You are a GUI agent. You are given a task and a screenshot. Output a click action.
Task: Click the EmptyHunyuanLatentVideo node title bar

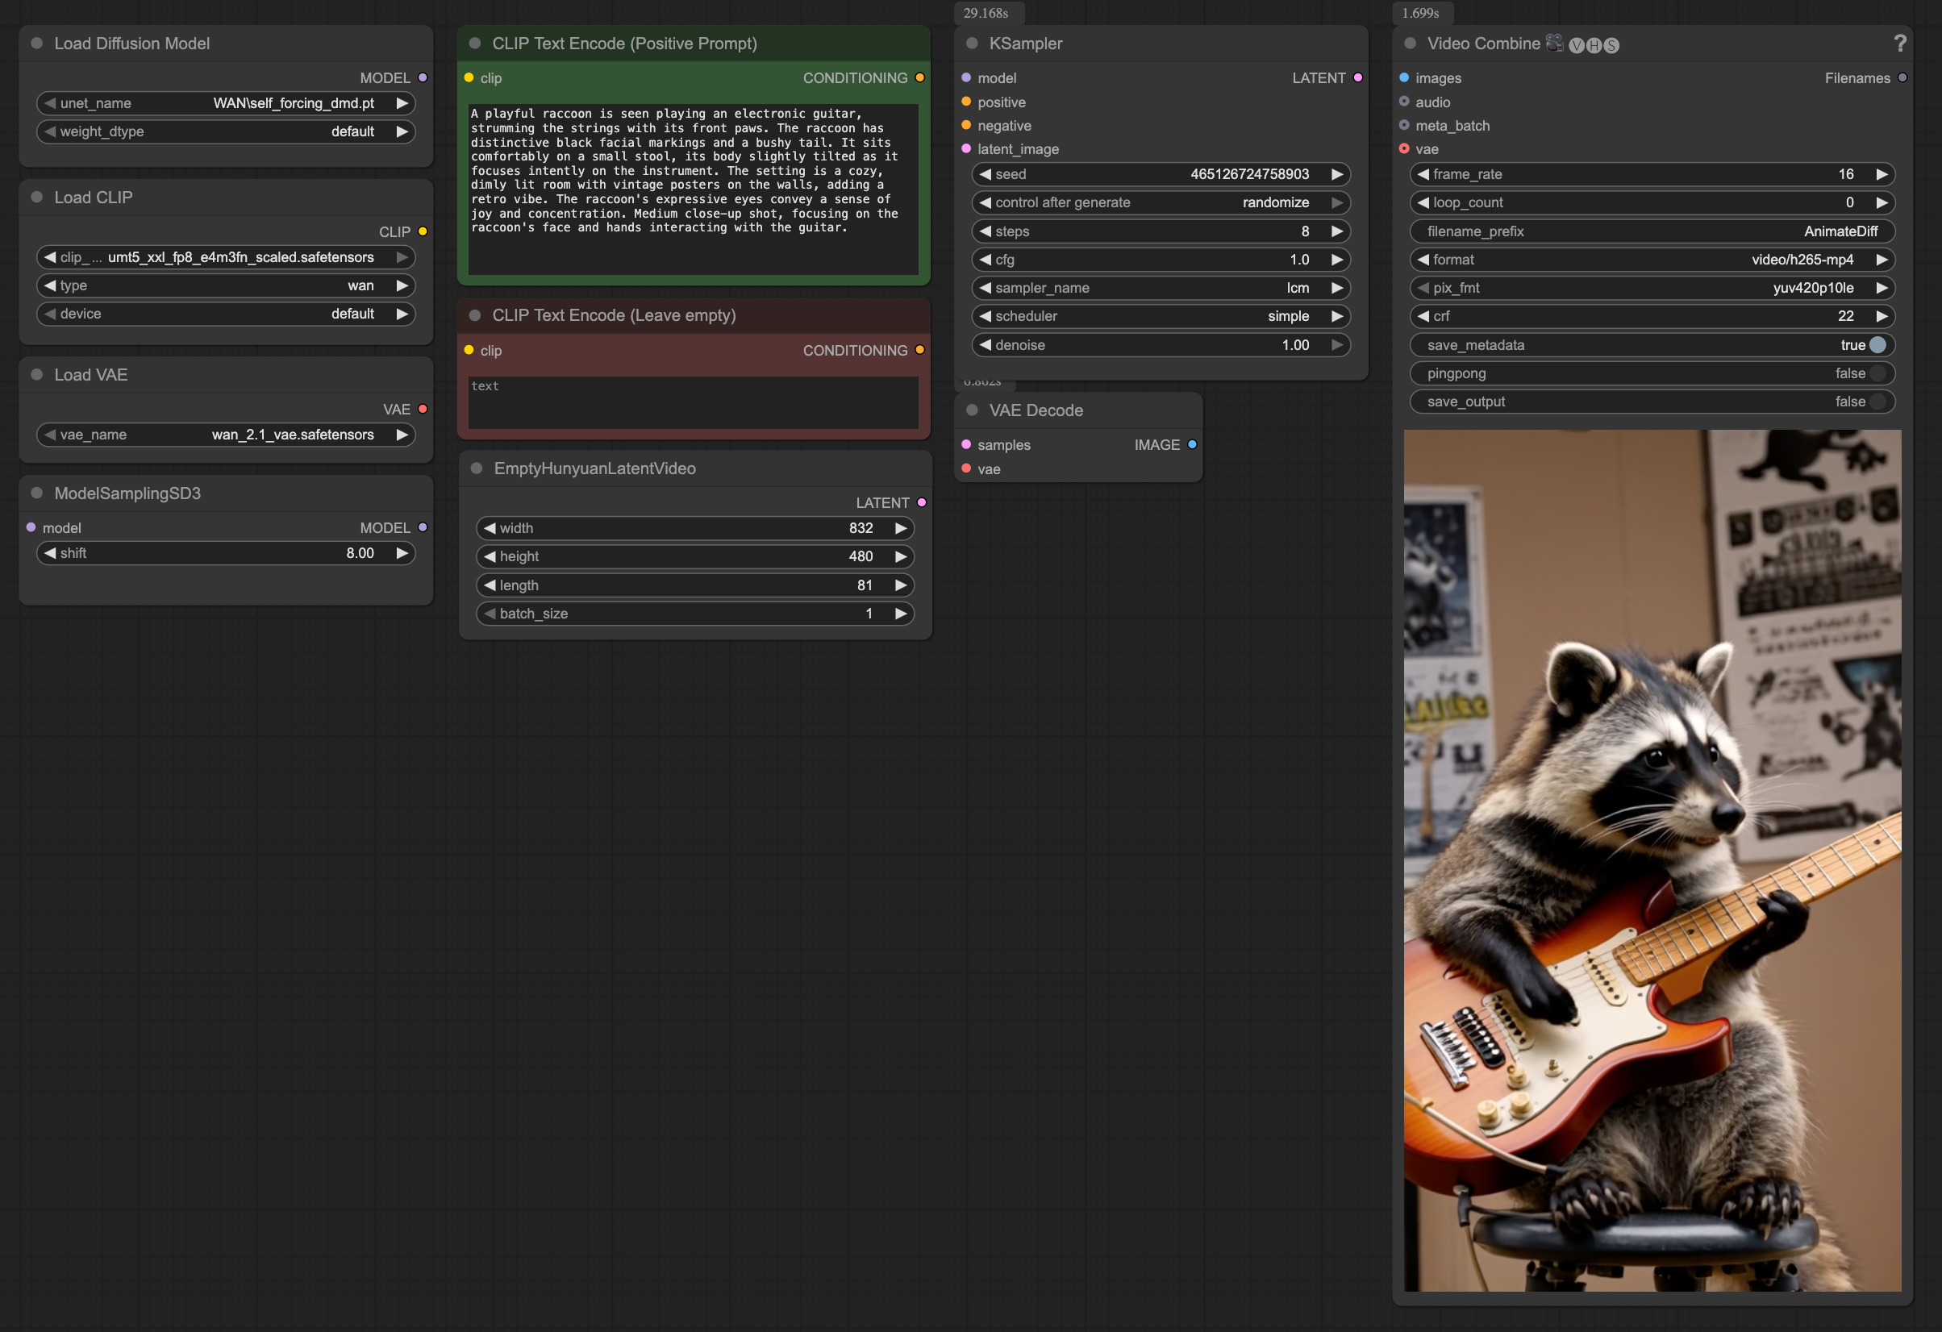click(594, 468)
